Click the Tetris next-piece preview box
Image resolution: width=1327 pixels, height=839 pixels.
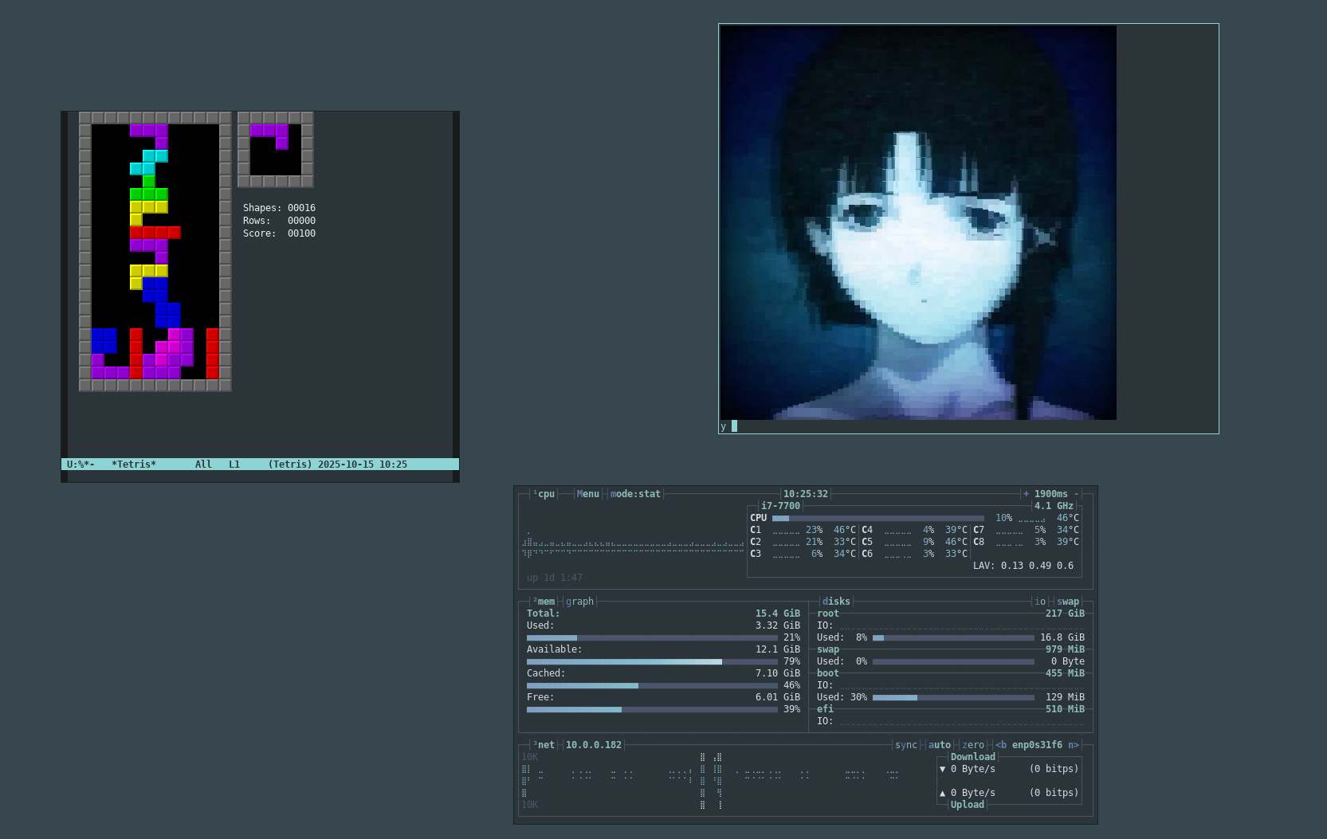click(x=276, y=150)
